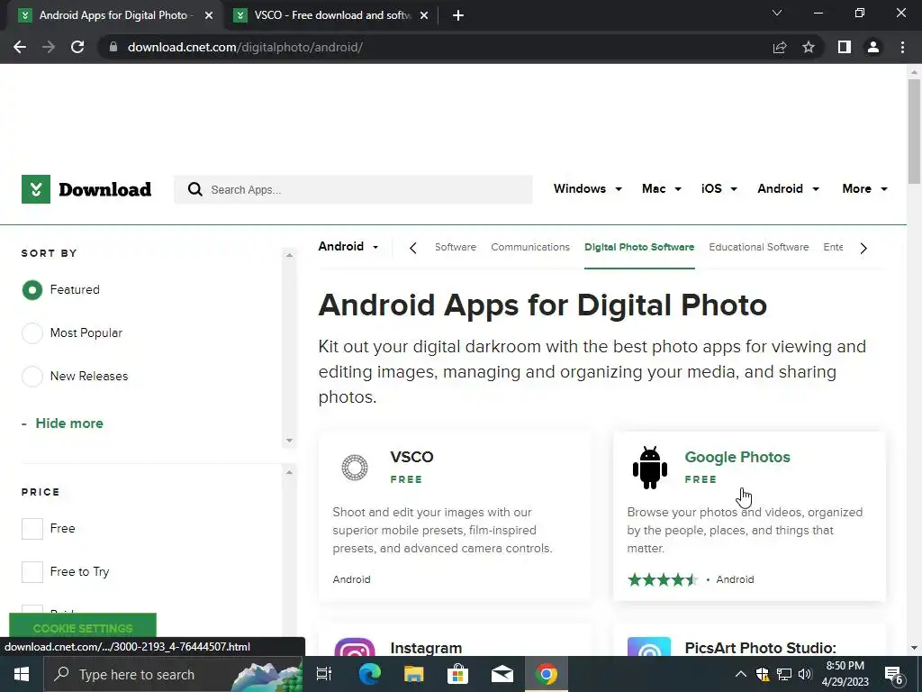Click the Windows taskbar search box
The width and height of the screenshot is (922, 692).
172,674
